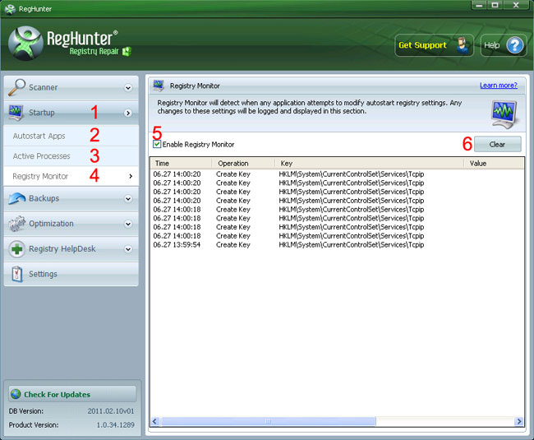
Task: Click the blue Help question mark icon
Action: coord(515,45)
